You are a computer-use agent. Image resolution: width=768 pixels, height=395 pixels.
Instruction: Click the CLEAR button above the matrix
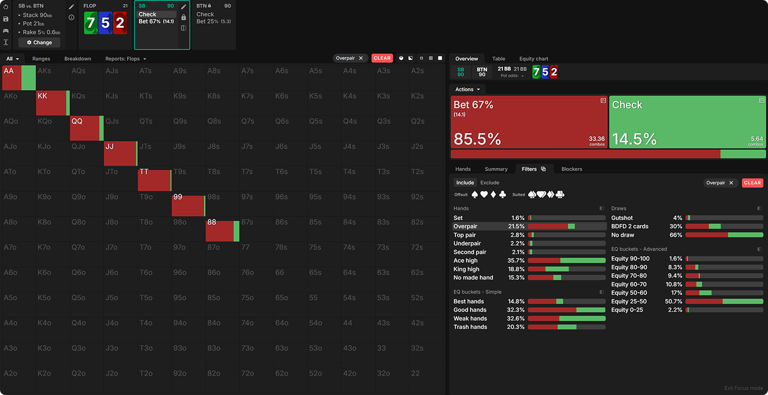(382, 58)
